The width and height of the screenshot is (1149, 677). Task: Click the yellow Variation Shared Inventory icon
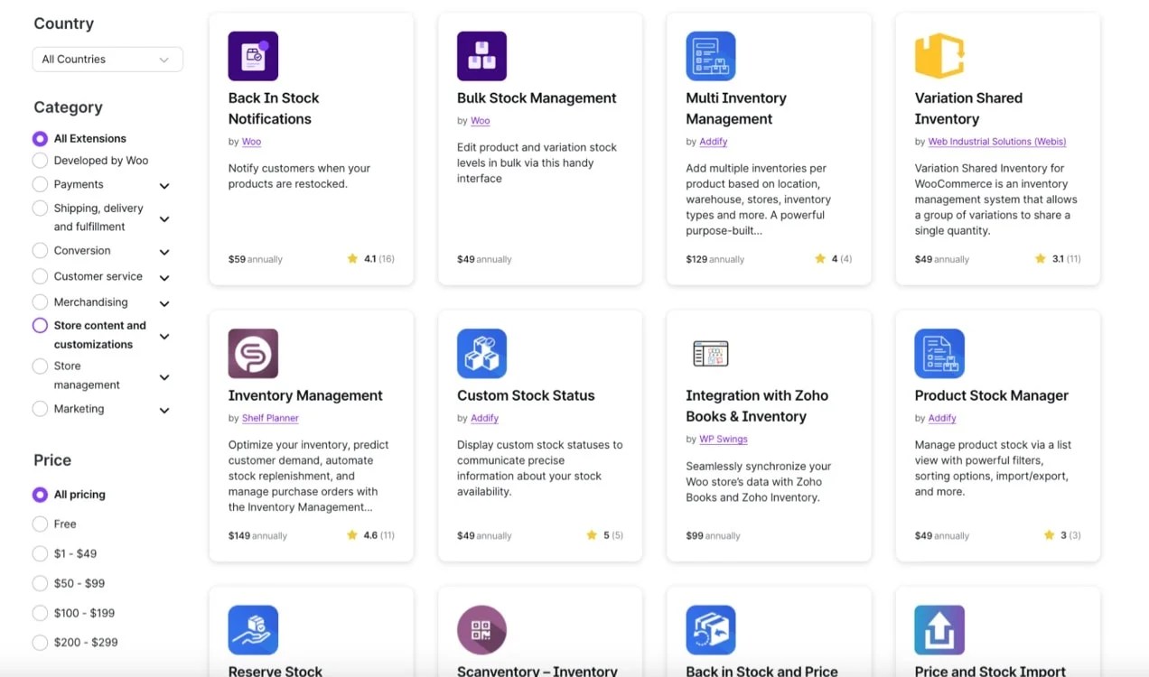(939, 56)
